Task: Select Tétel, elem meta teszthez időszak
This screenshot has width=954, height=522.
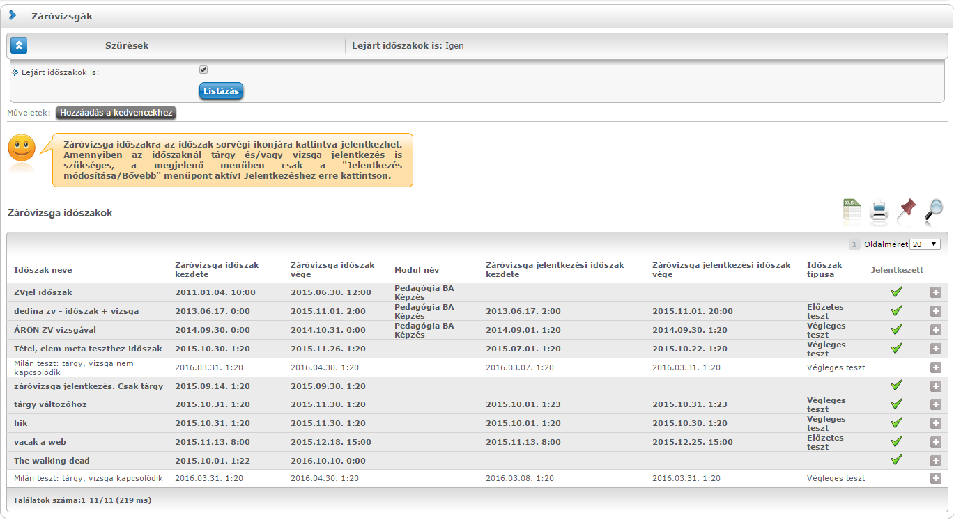Action: pyautogui.click(x=88, y=349)
